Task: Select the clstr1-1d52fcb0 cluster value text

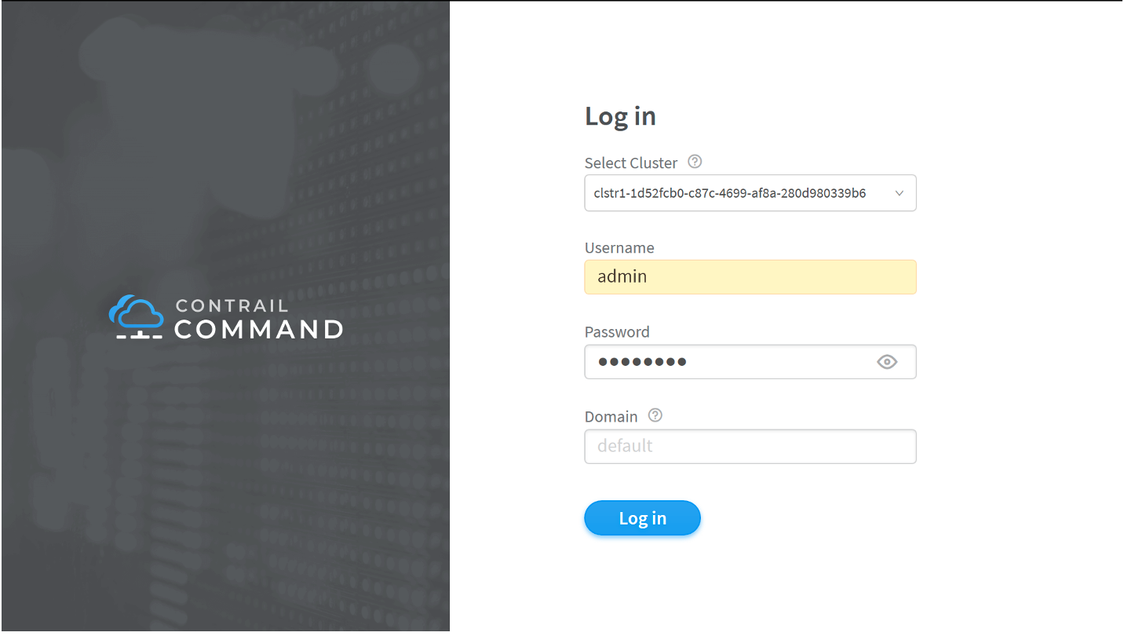Action: [729, 193]
